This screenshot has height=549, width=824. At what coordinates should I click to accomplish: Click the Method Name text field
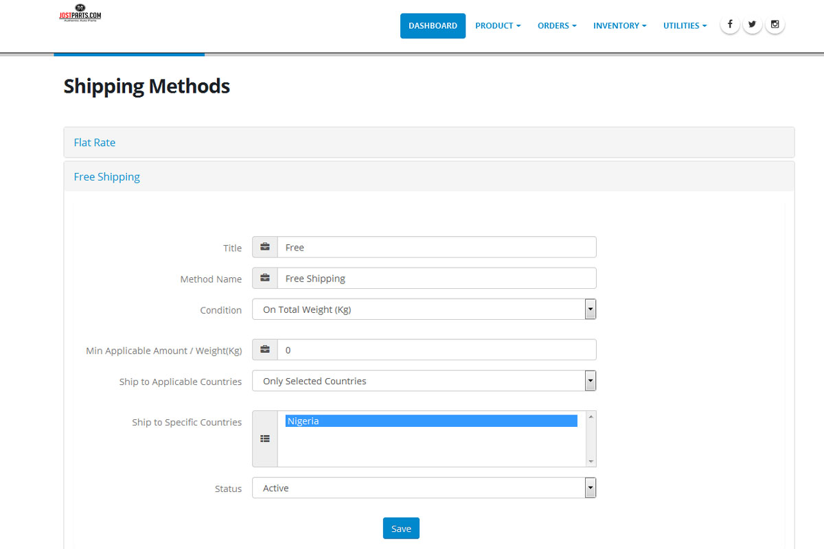coord(436,279)
